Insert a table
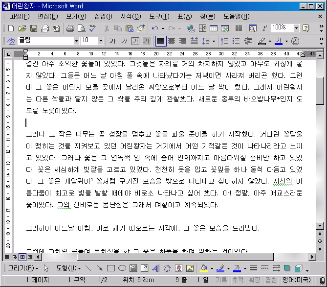Viewport: 327px width, 287px height. click(214, 28)
